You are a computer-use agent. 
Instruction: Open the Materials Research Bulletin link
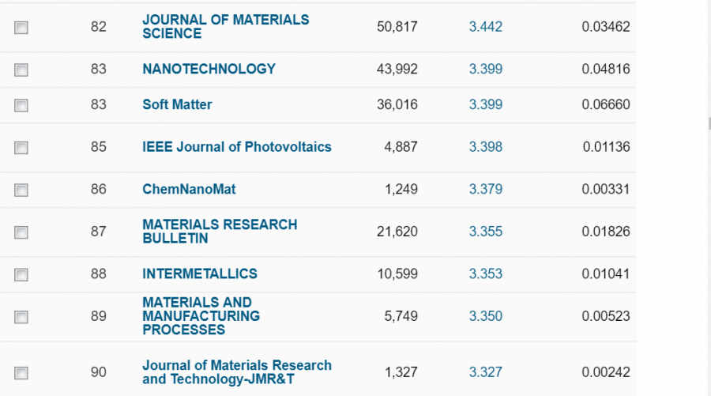(x=220, y=231)
